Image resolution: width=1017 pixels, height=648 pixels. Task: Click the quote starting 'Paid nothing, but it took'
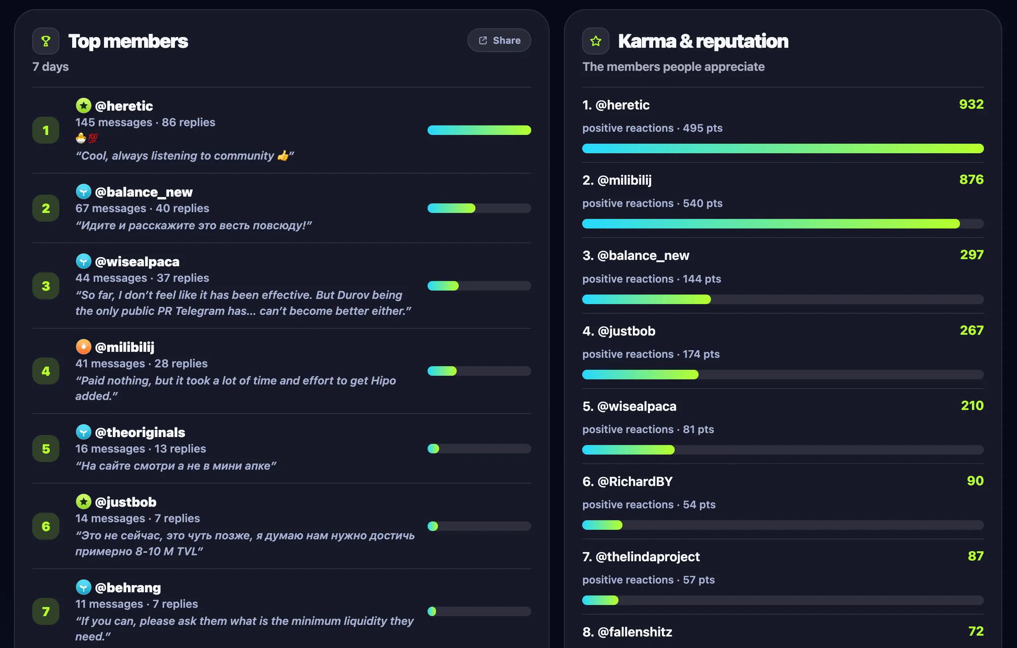236,388
